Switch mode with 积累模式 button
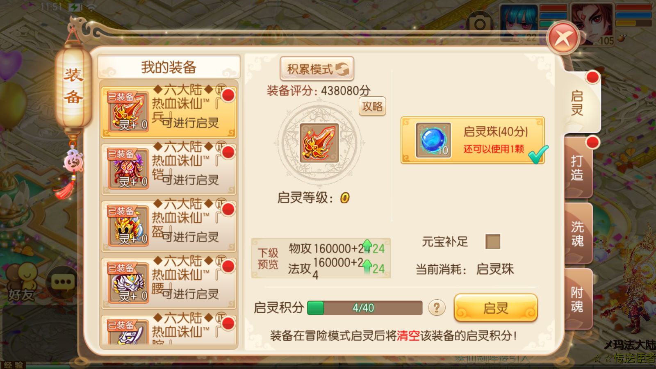The image size is (656, 369). point(317,68)
